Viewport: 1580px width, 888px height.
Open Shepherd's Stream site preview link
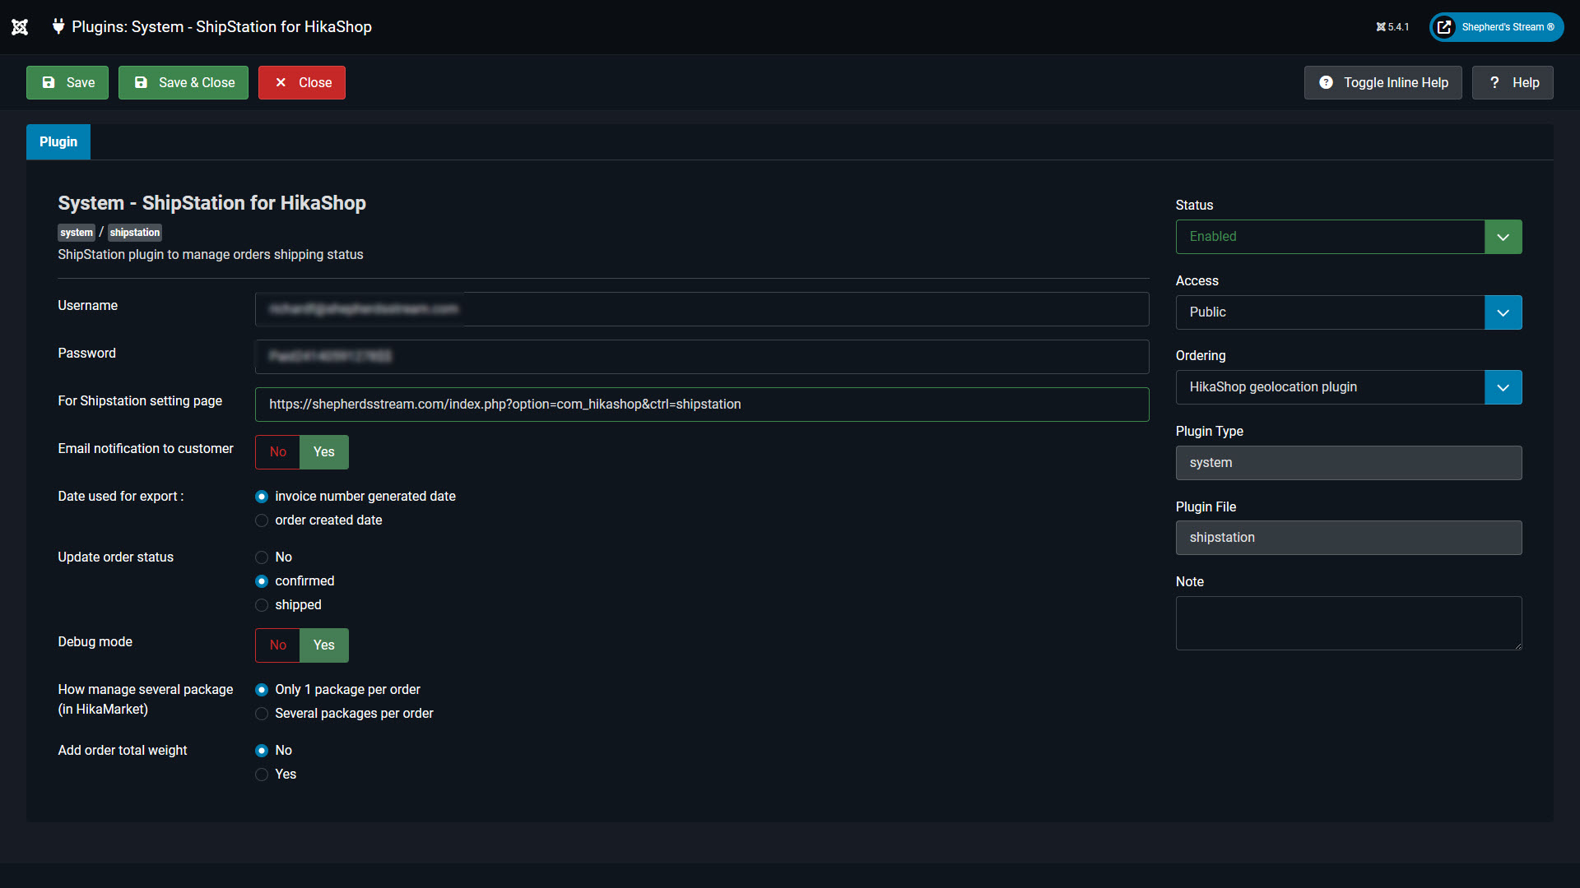pyautogui.click(x=1496, y=27)
